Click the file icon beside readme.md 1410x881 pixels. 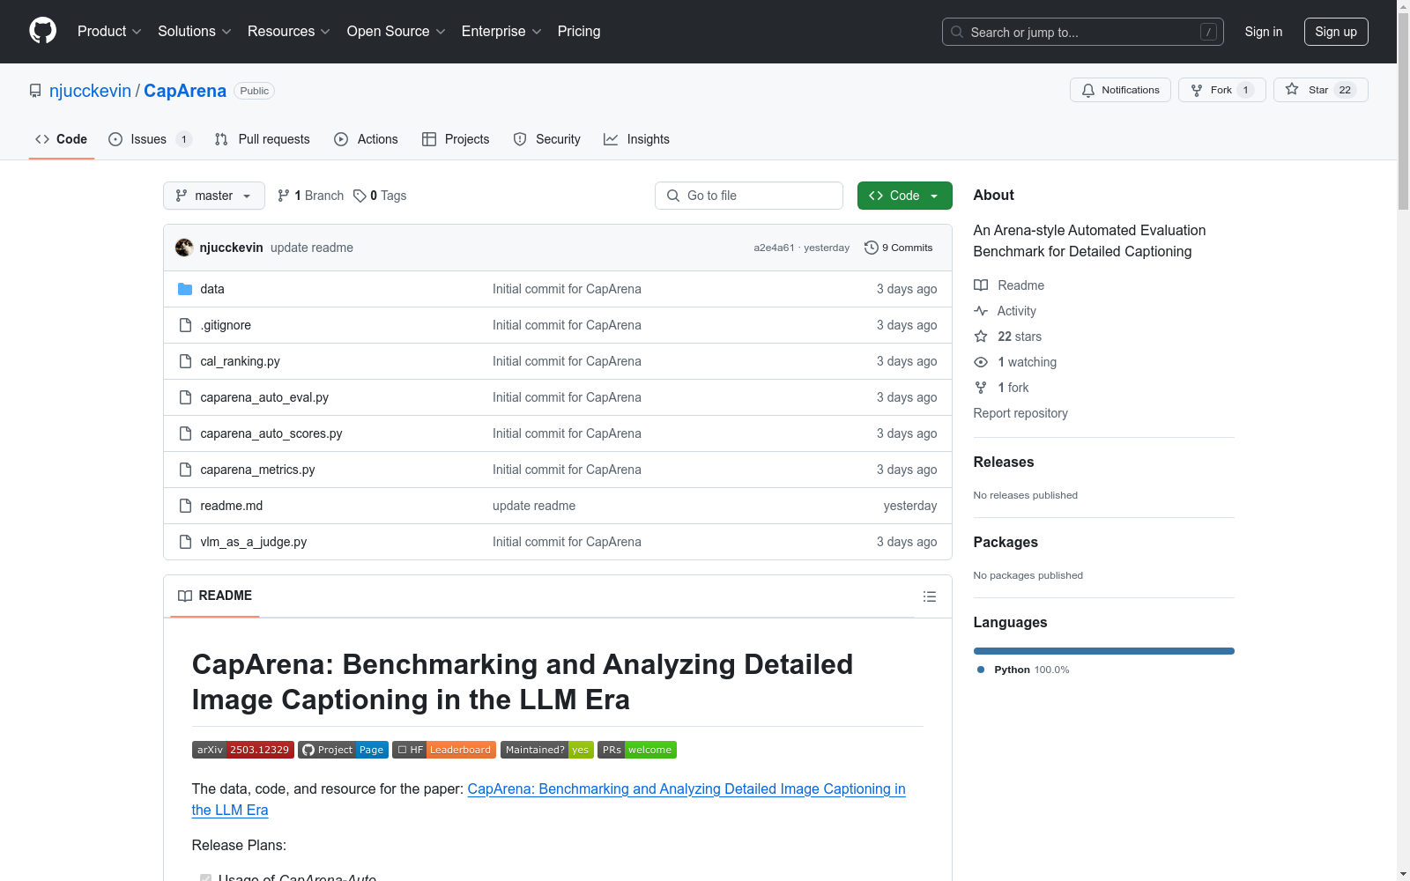(185, 506)
